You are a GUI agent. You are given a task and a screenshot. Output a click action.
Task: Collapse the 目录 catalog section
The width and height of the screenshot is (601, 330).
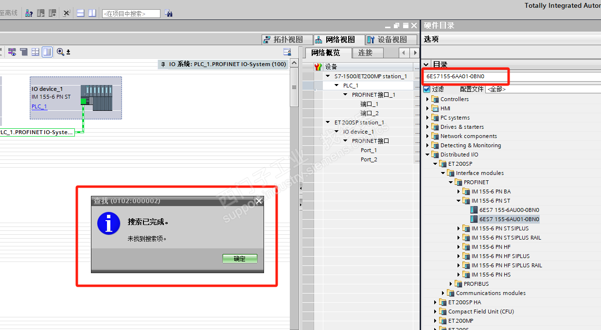click(426, 64)
